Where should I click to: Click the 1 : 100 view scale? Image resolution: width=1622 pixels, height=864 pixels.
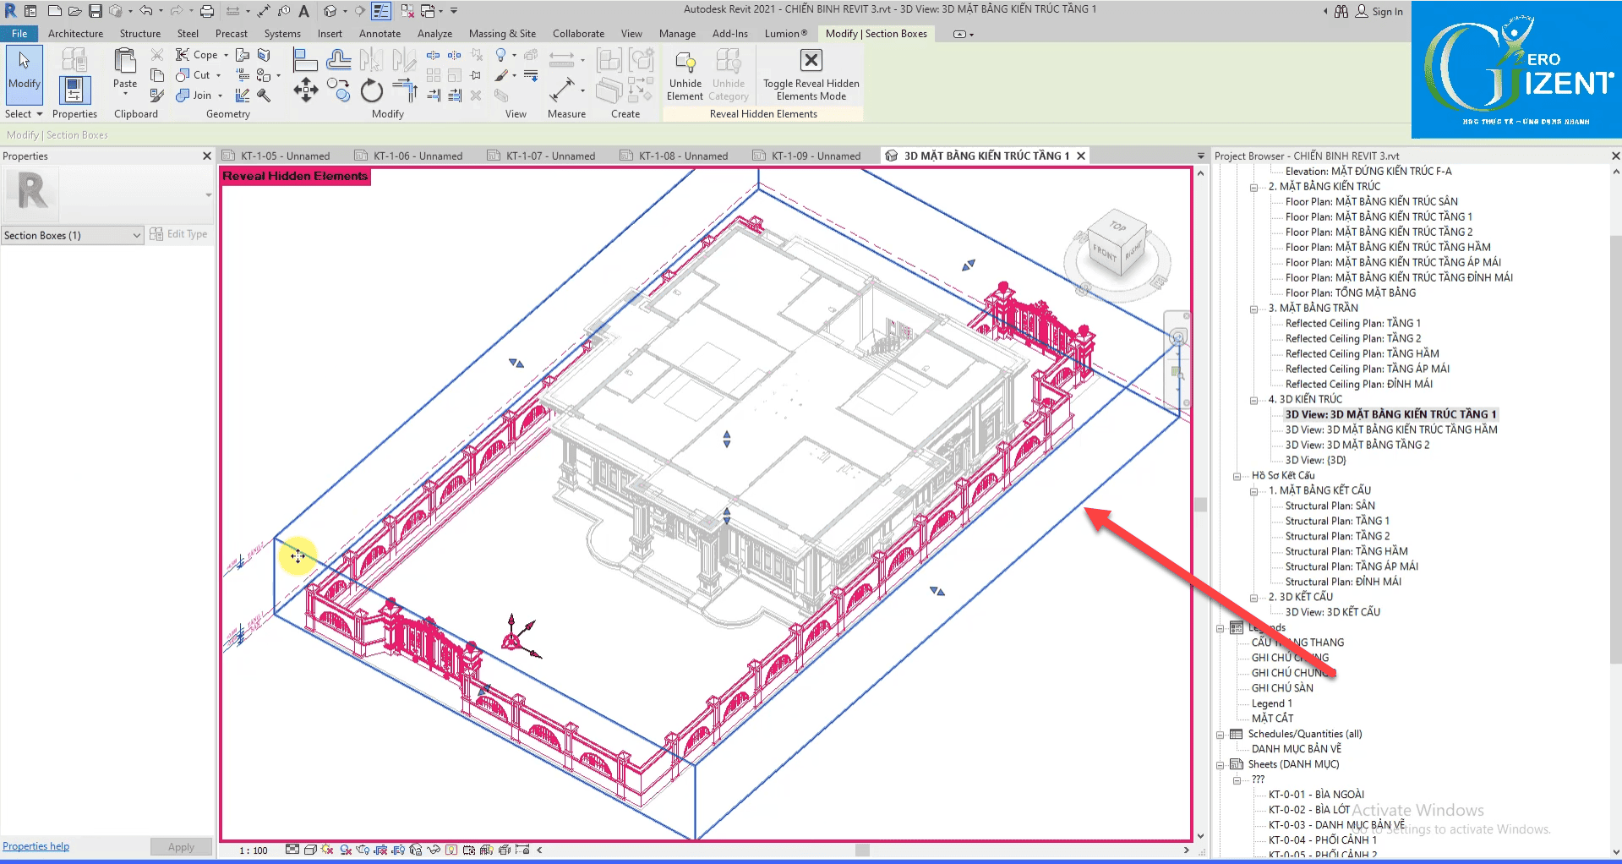click(253, 850)
